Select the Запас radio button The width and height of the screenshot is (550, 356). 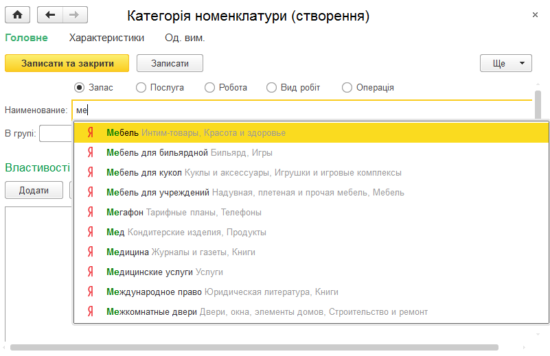point(79,87)
